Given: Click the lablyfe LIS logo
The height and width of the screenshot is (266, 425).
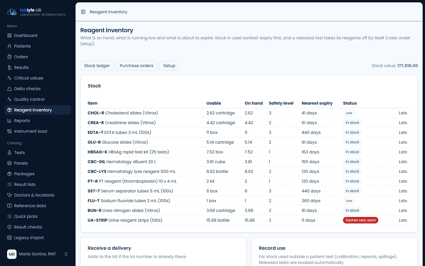Looking at the screenshot, I should [12, 12].
